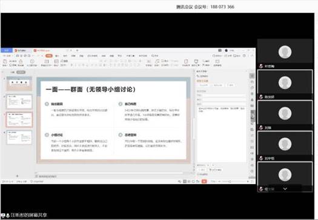Open the highlighted orange Home ribbon tab

pyautogui.click(x=49, y=56)
